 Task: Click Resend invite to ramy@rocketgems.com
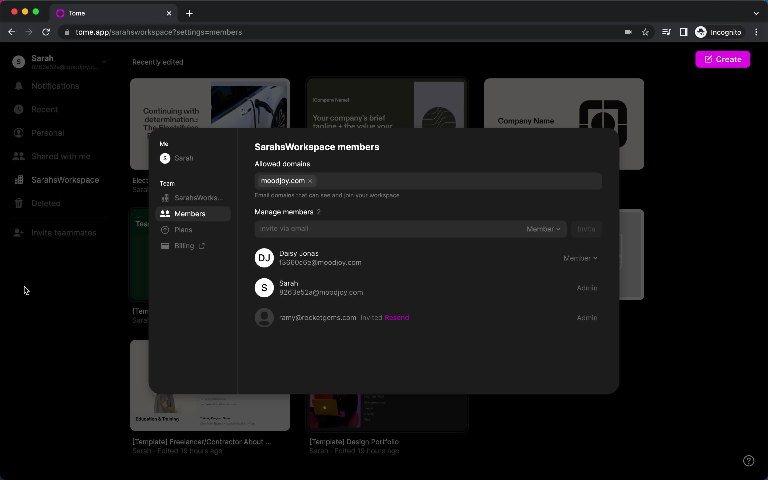[x=397, y=317]
